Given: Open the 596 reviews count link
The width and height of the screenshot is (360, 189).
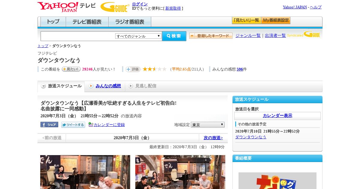Looking at the screenshot, I should click(240, 69).
